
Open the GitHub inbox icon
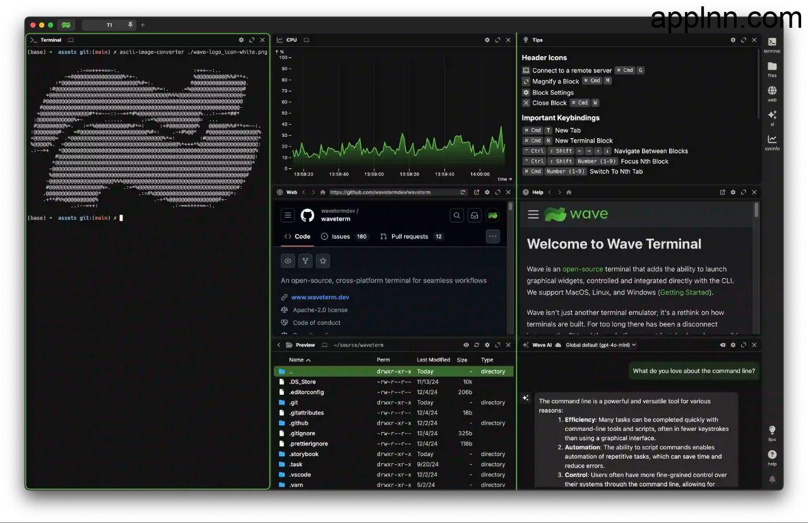pos(474,215)
